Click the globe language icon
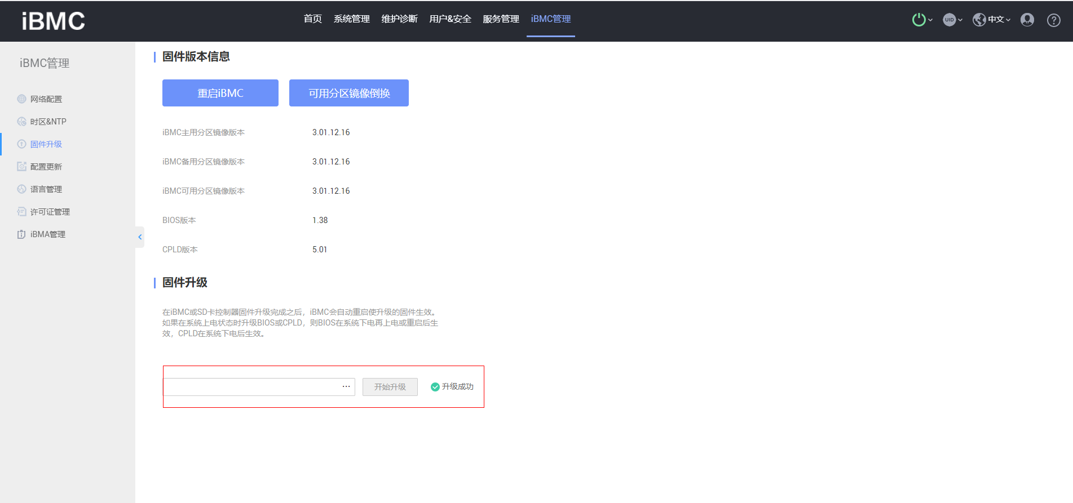Viewport: 1073px width, 503px height. (979, 20)
